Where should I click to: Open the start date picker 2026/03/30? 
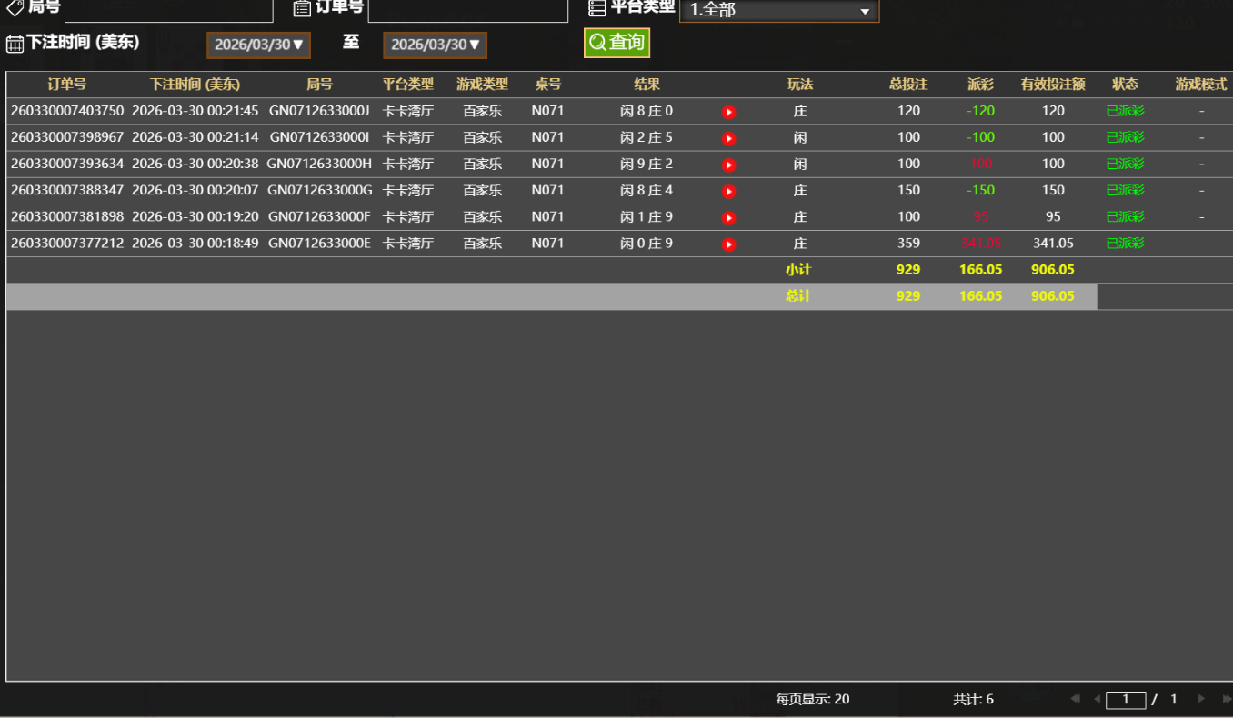coord(257,44)
